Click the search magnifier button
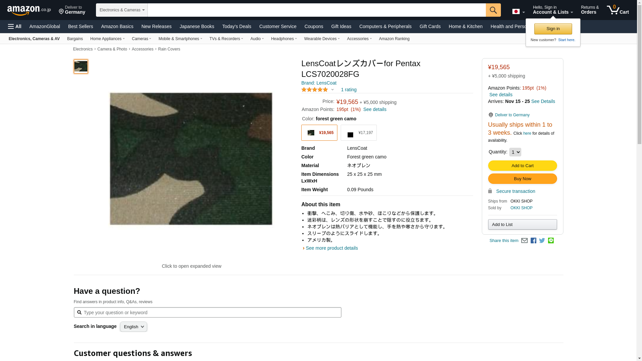The height and width of the screenshot is (361, 642). 493,10
